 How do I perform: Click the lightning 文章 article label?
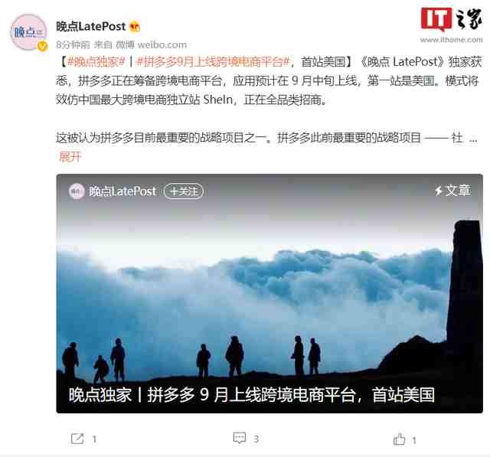pos(452,191)
